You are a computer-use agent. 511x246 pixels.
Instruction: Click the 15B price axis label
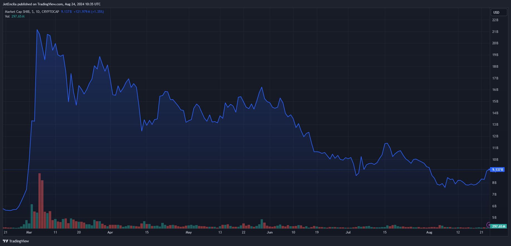point(495,101)
